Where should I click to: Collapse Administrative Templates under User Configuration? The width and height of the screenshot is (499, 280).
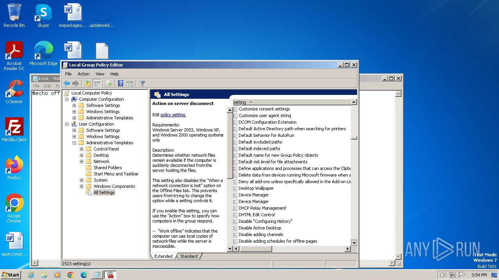[74, 143]
